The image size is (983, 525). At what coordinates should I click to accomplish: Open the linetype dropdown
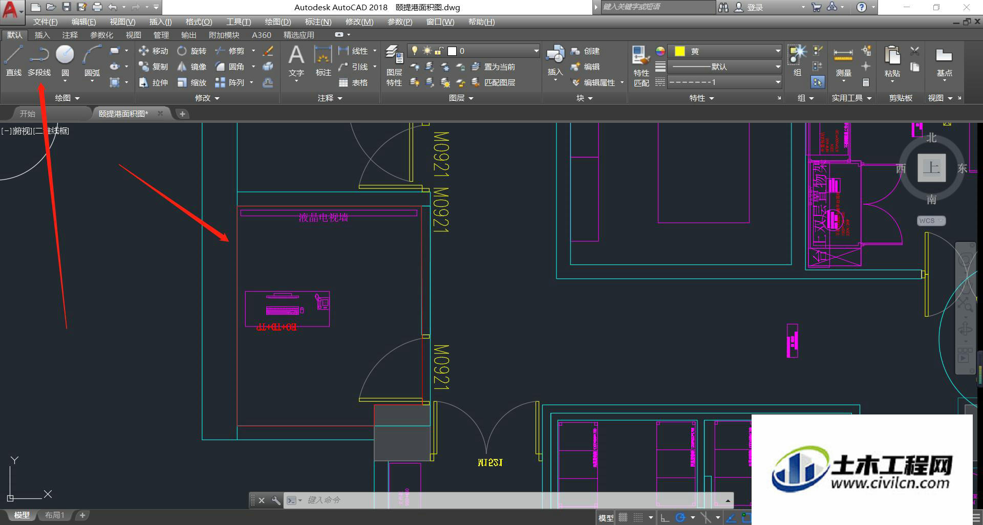[725, 82]
